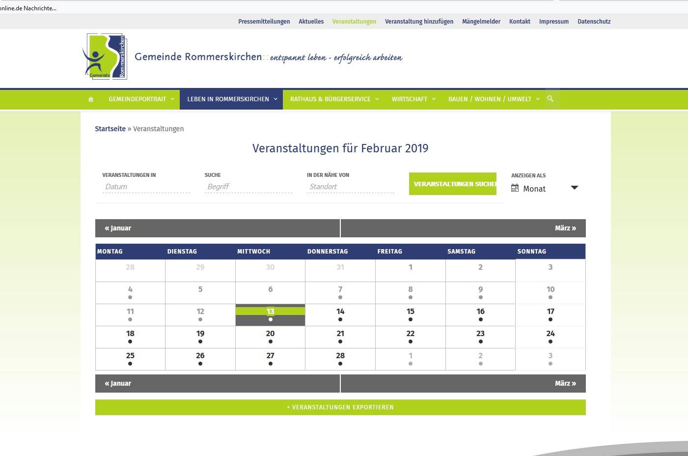The height and width of the screenshot is (456, 688).
Task: Open Impressum in the top menu
Action: pos(554,22)
